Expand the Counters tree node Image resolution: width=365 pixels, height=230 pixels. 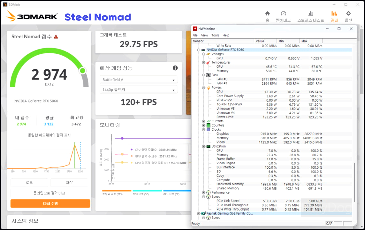203,125
